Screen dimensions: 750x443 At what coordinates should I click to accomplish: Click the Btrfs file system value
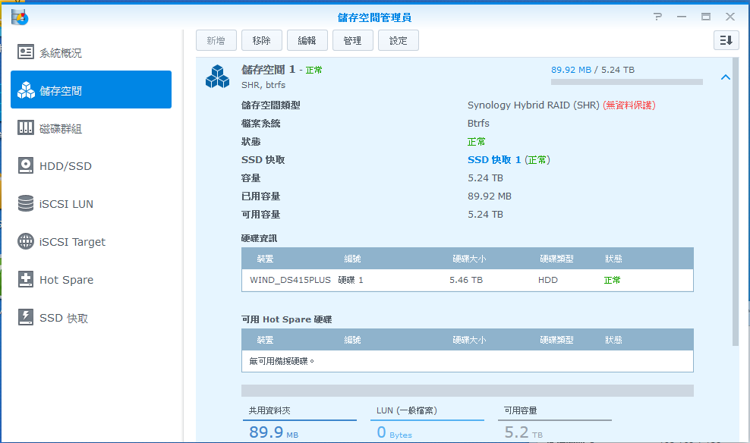point(478,124)
